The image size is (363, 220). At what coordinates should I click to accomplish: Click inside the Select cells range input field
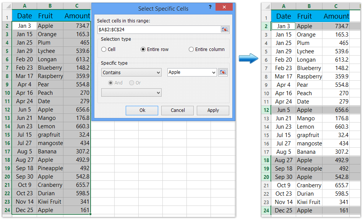153,29
